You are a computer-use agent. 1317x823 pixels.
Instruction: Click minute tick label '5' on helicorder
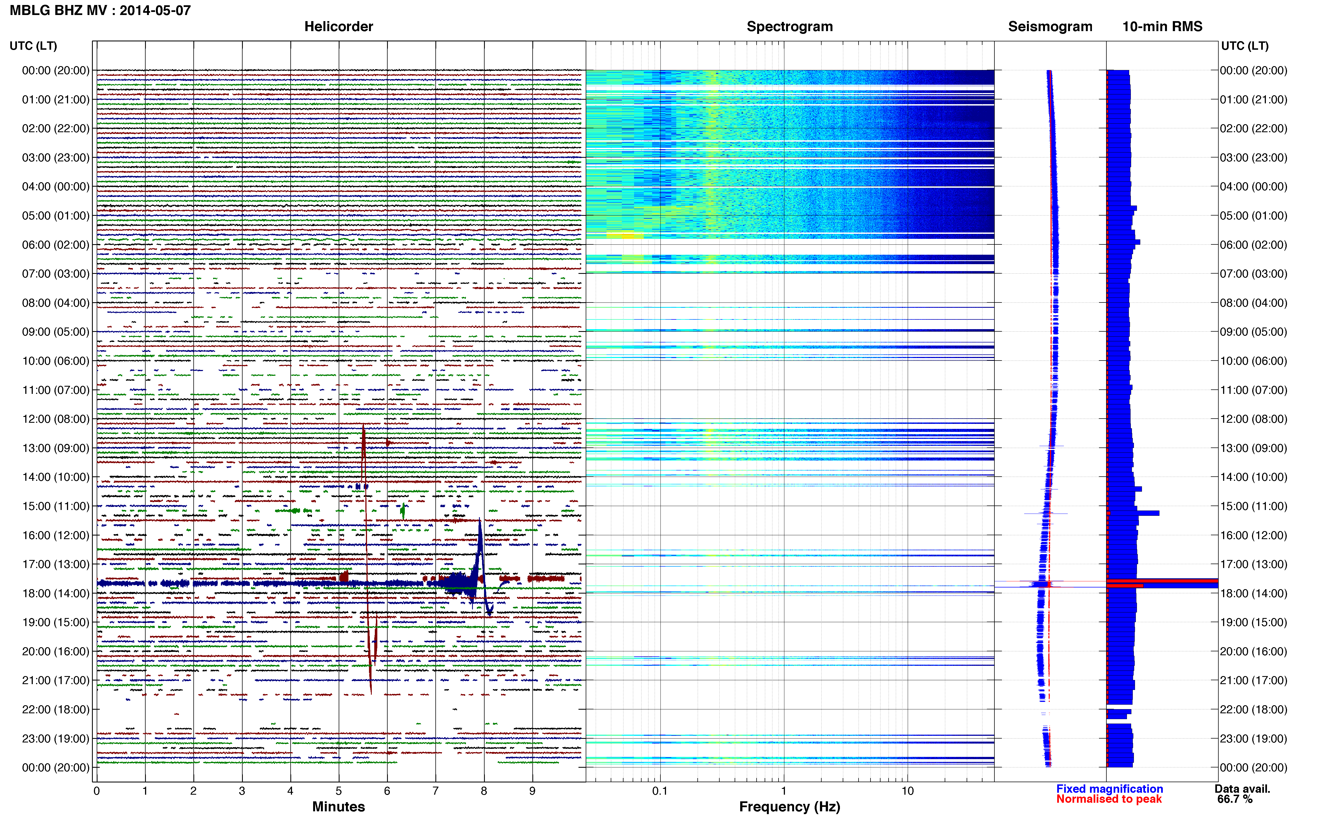click(x=339, y=791)
